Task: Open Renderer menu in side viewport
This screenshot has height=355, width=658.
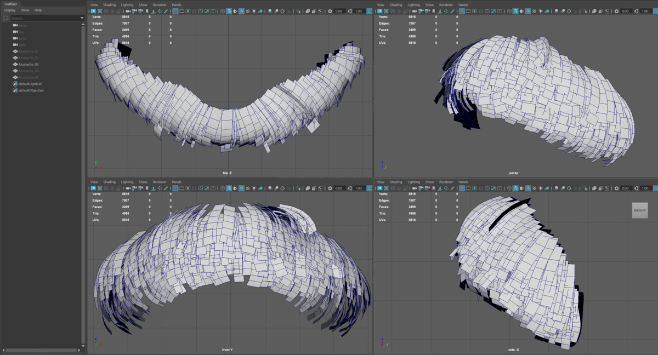Action: pos(446,182)
